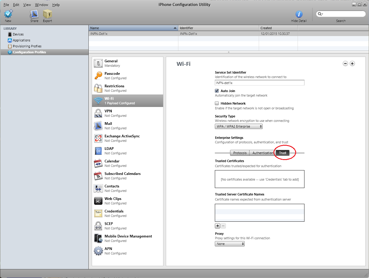This screenshot has height=278, width=369.
Task: Open the Edit menu
Action: (x=16, y=5)
